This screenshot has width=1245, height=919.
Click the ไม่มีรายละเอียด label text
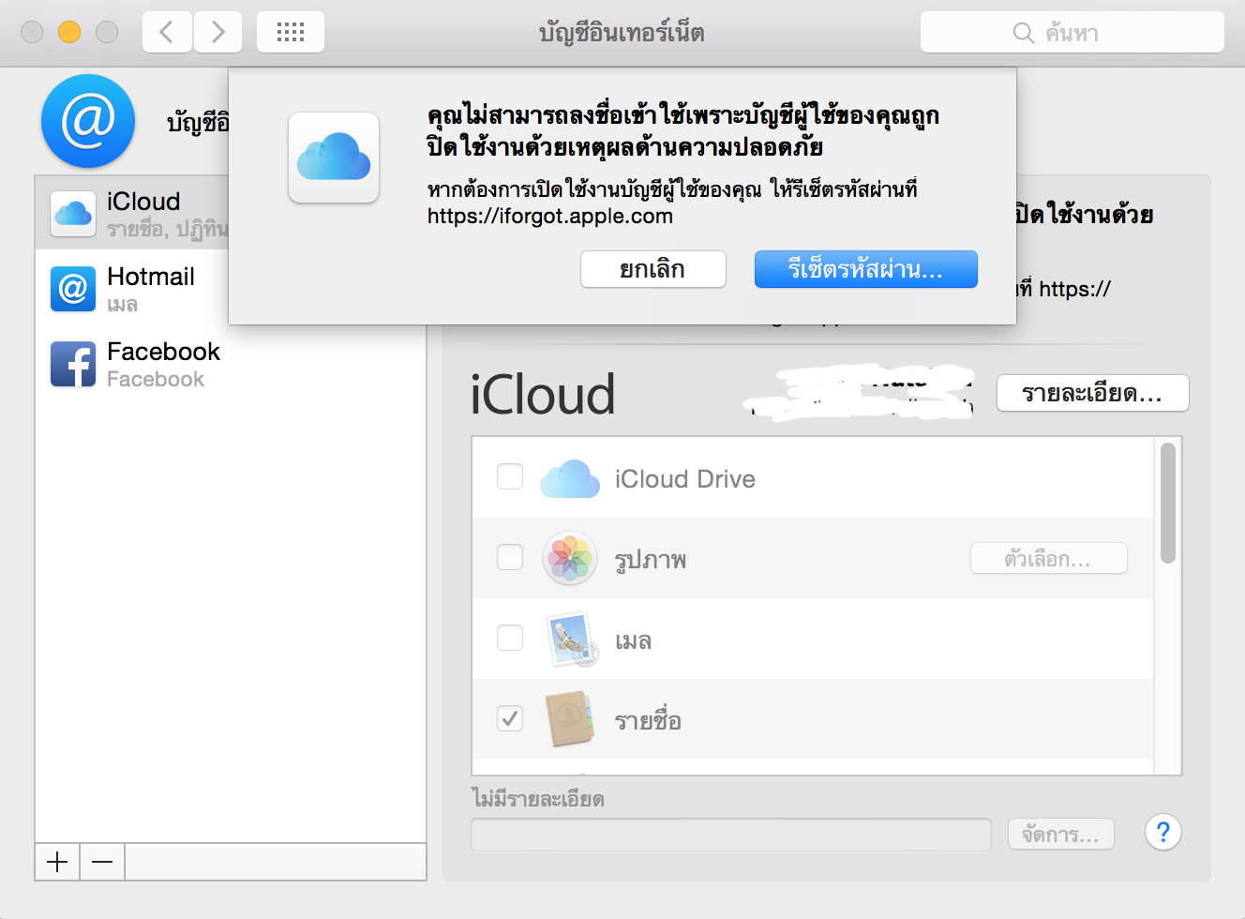pyautogui.click(x=538, y=799)
